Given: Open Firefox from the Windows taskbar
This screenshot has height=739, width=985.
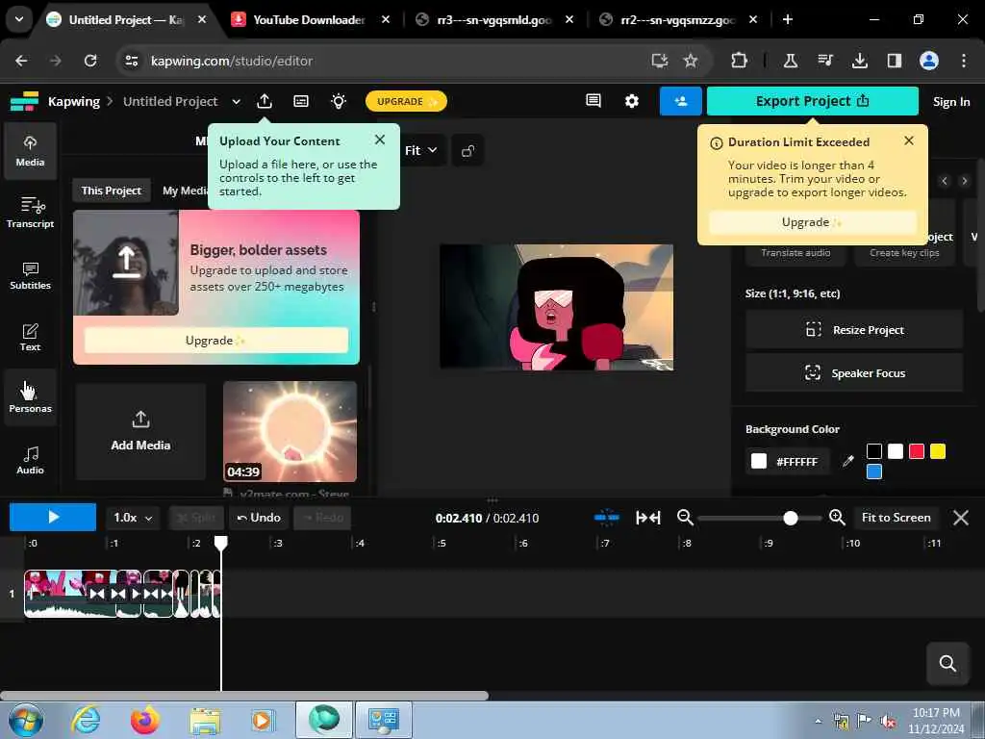Looking at the screenshot, I should pyautogui.click(x=145, y=720).
